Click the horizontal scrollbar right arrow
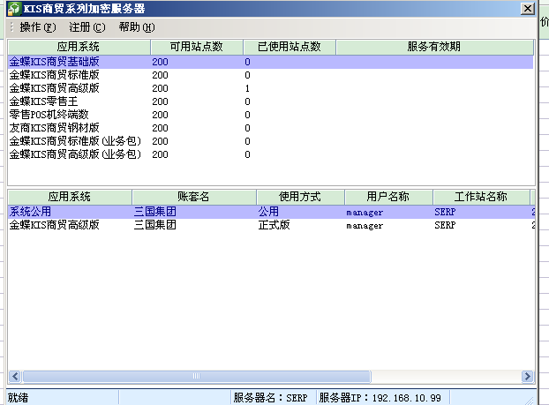Viewport: 549px width, 405px height. click(527, 376)
